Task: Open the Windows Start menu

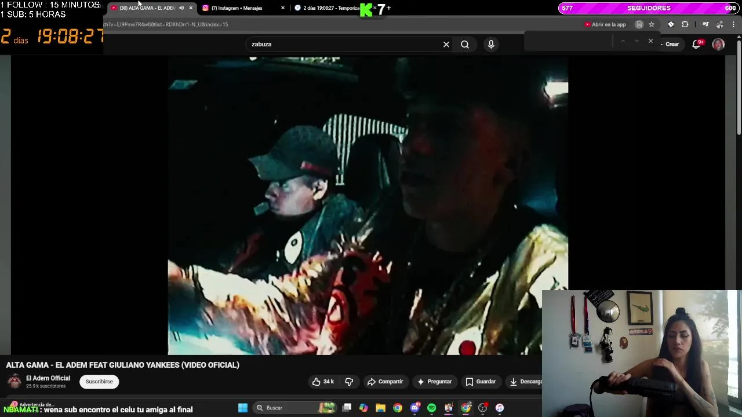Action: (243, 408)
